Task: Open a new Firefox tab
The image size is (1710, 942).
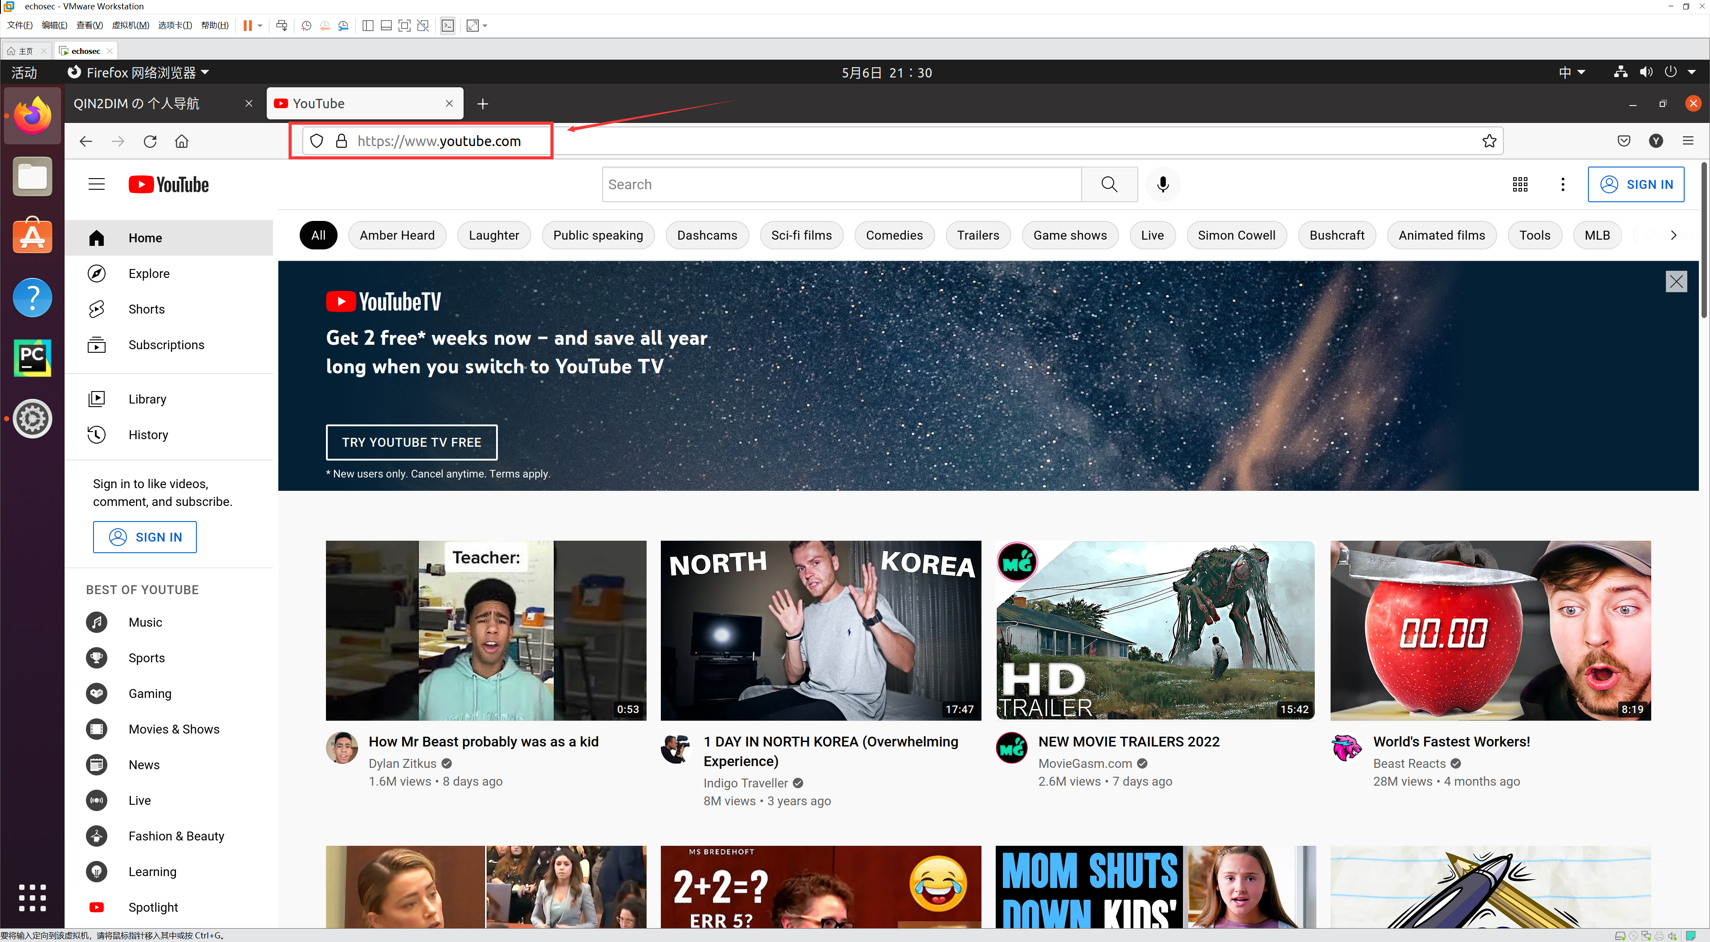Action: pyautogui.click(x=483, y=104)
